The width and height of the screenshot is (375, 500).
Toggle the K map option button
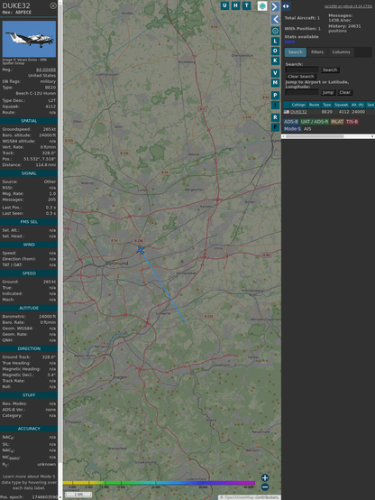[x=275, y=60]
